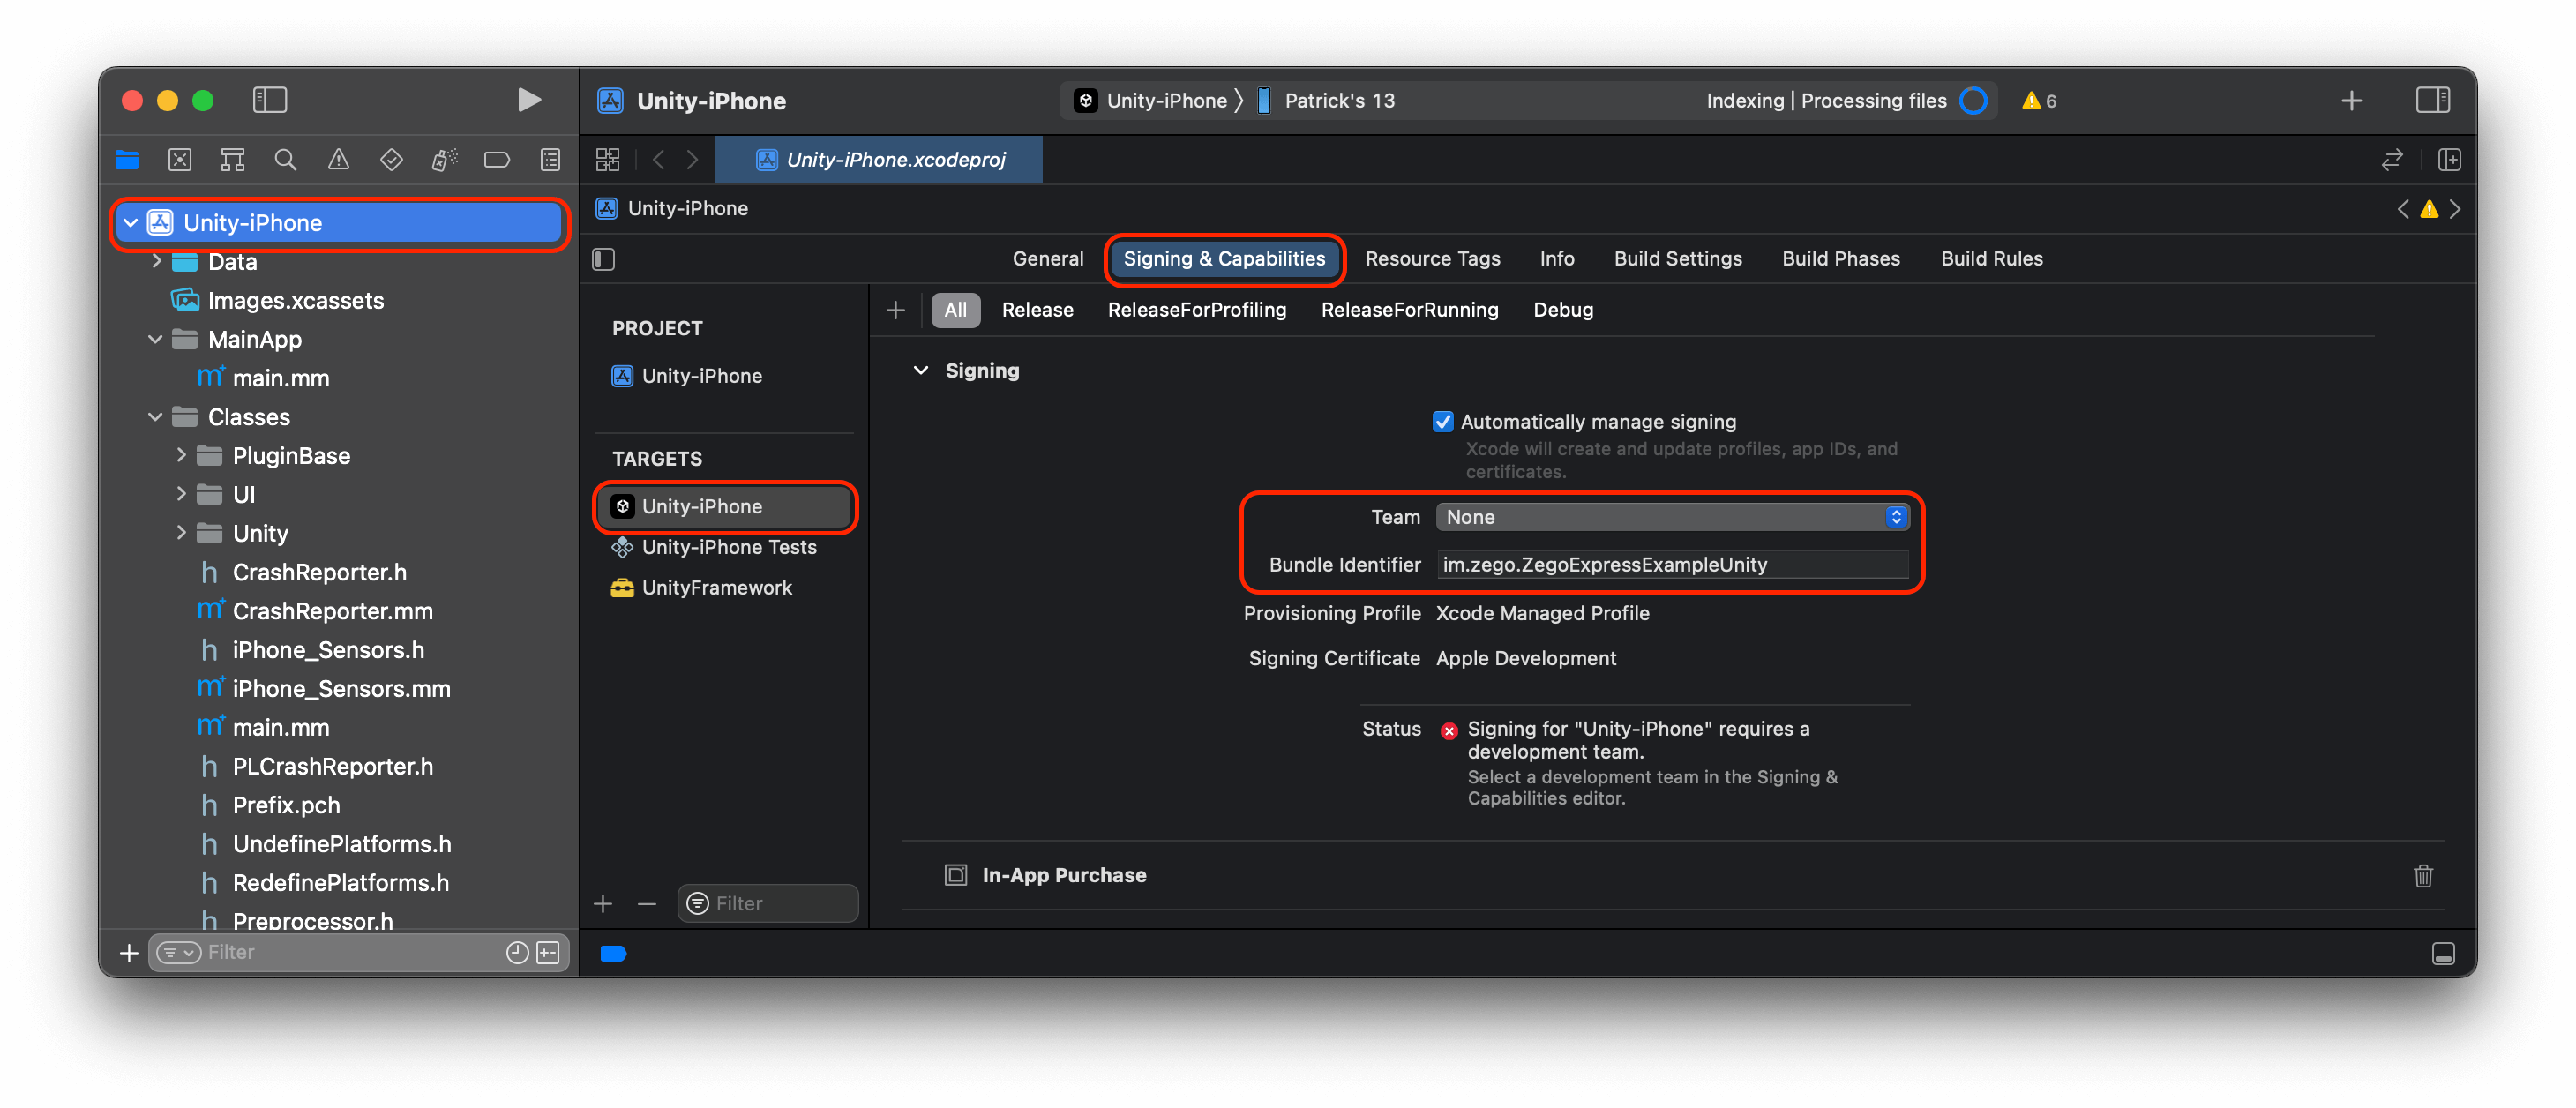Expand the PluginBase folder
This screenshot has width=2576, height=1108.
click(181, 456)
